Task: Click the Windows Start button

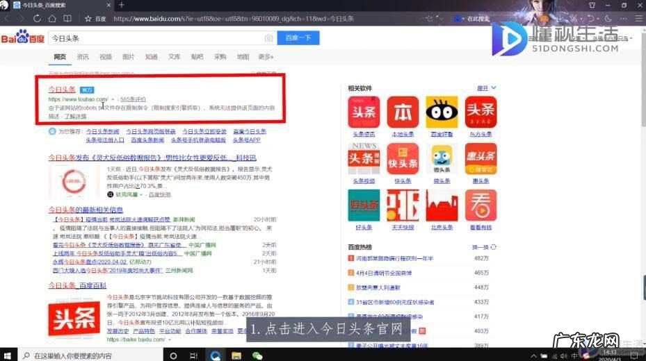Action: 8,355
